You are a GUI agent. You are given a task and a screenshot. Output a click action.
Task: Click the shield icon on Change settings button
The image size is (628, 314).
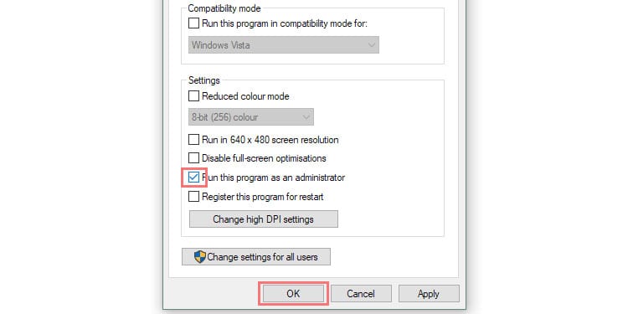coord(200,257)
